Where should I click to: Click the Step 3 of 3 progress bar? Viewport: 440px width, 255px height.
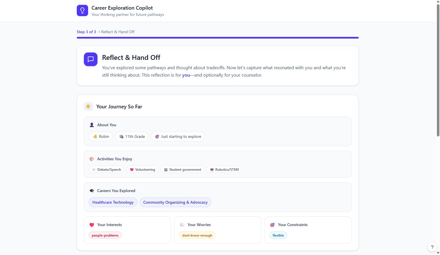[218, 38]
